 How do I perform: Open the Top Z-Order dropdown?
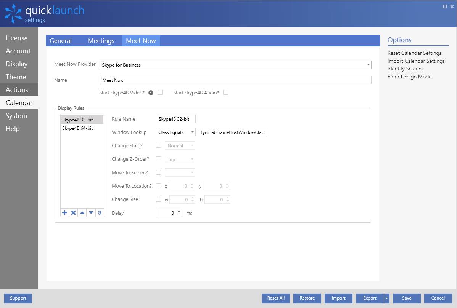tap(180, 160)
